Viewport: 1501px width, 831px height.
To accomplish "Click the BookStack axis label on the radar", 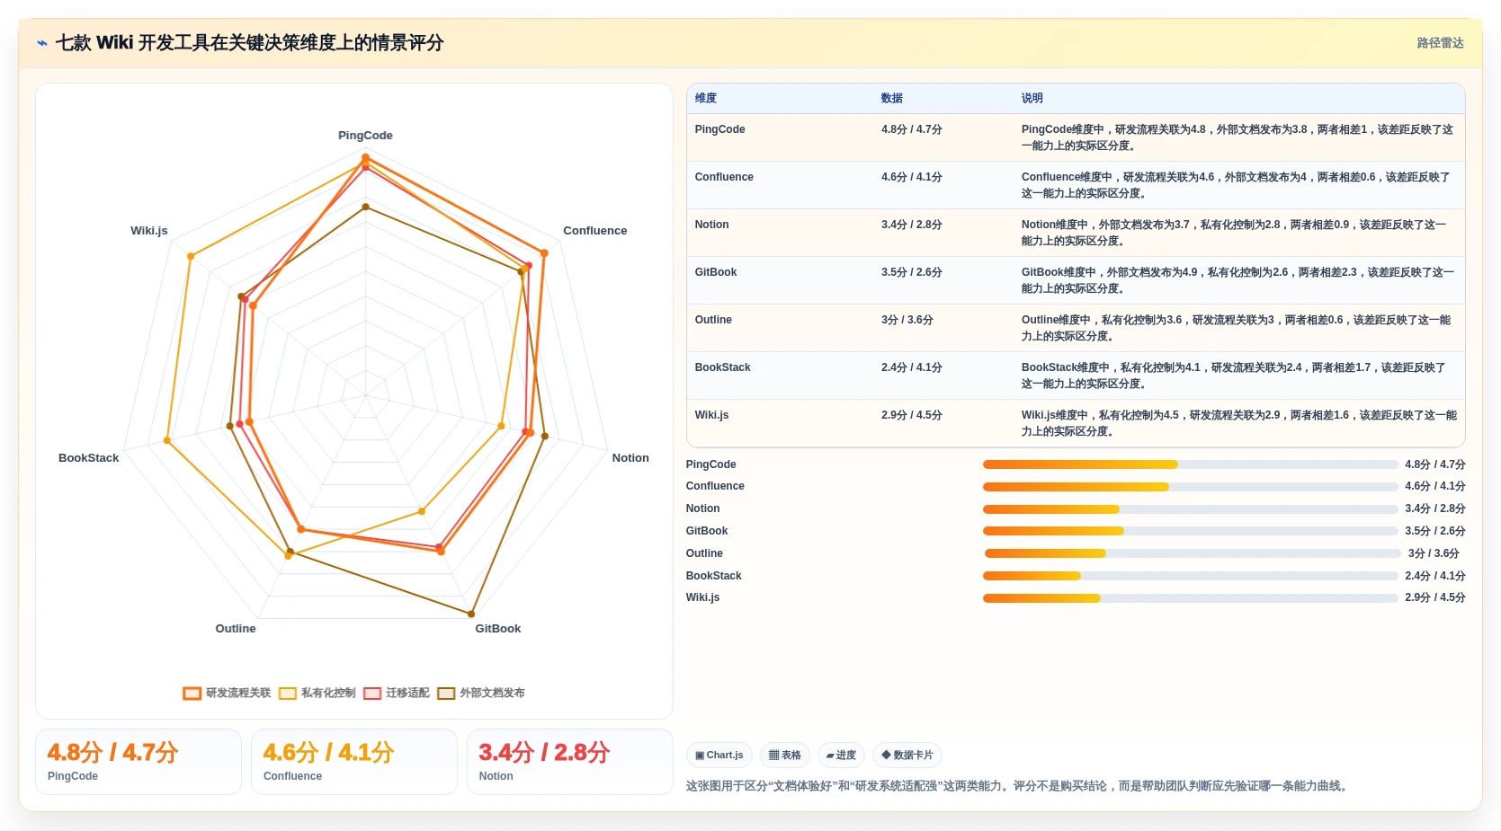I will pos(89,458).
